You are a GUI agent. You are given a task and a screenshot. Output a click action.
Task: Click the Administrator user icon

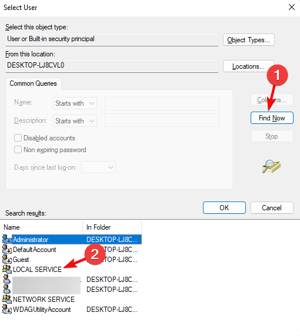[x=7, y=239]
